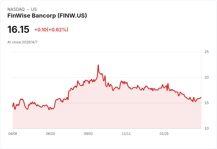Click the US market label
Image resolution: width=217 pixels, height=149 pixels.
click(x=34, y=9)
